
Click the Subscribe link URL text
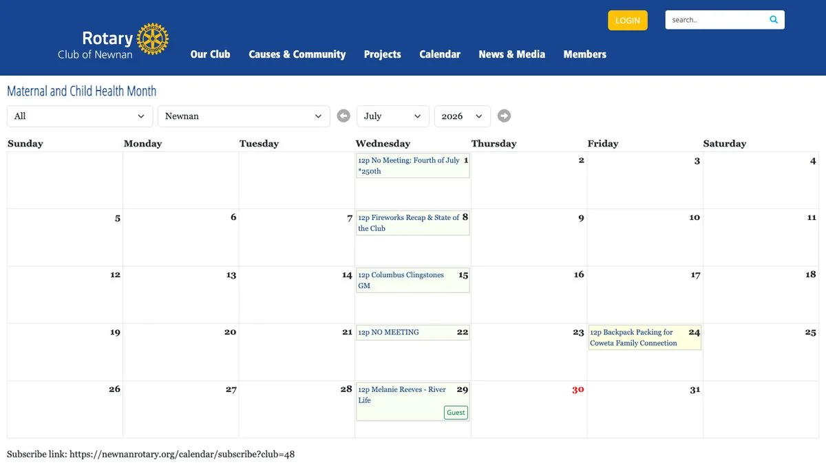point(182,454)
